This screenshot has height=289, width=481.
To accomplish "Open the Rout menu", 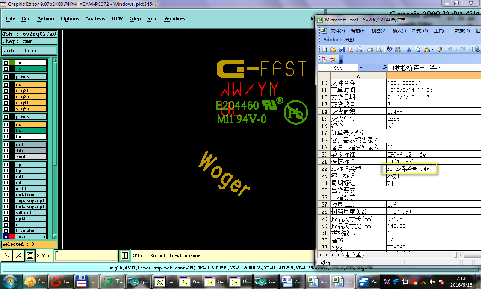I will [153, 18].
